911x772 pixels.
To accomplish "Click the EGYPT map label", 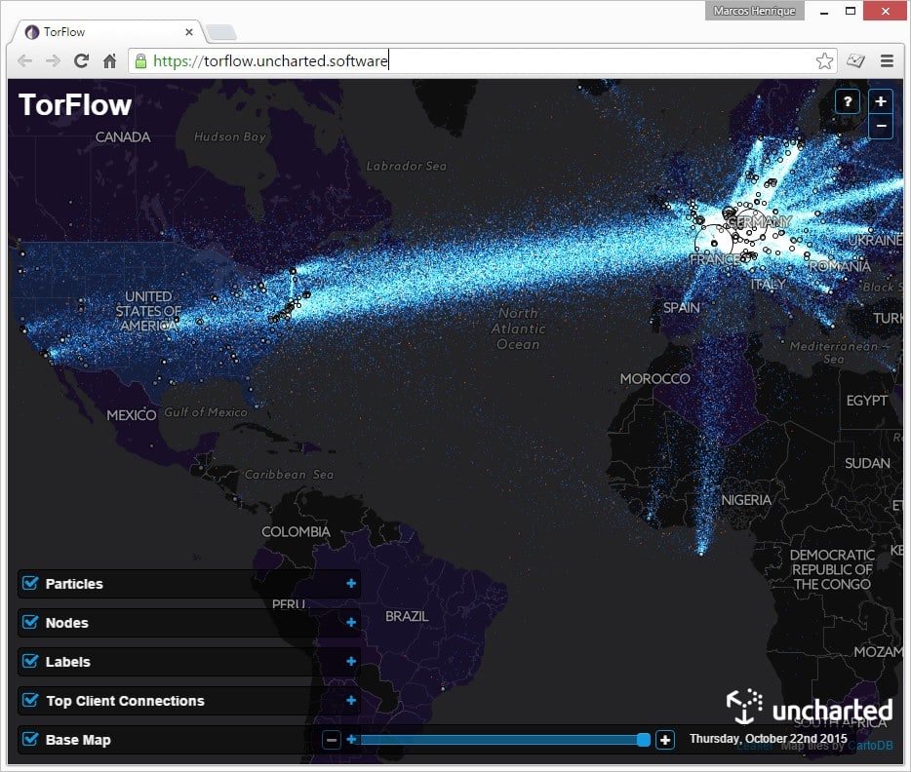I will 866,401.
